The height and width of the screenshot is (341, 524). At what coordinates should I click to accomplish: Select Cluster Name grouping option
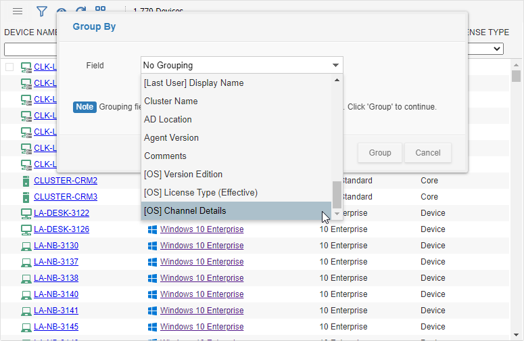[236, 101]
